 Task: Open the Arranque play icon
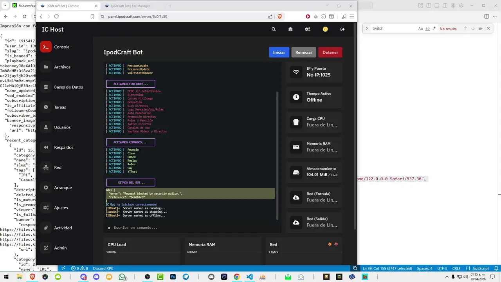(x=46, y=188)
